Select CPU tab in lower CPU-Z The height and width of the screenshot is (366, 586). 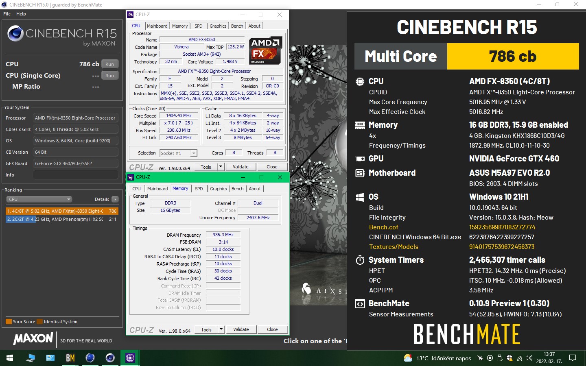(x=136, y=189)
